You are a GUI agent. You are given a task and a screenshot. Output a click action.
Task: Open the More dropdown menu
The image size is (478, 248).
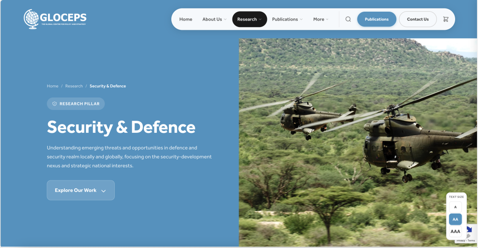pyautogui.click(x=321, y=19)
